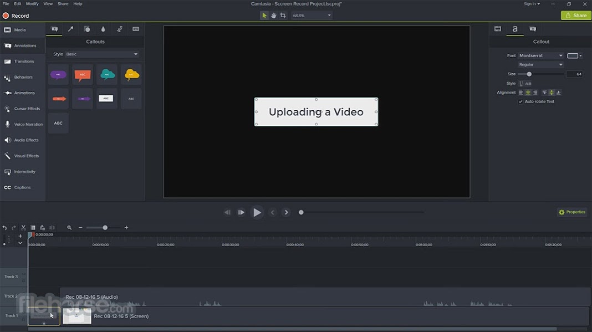Uncheck Auto-rotate Text checkbox
592x332 pixels.
520,101
